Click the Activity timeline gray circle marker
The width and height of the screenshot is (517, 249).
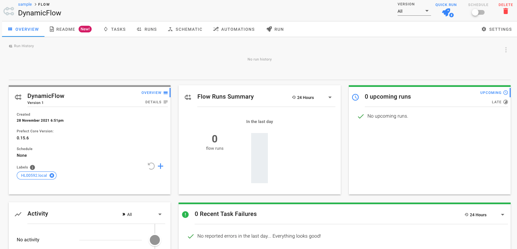[154, 240]
